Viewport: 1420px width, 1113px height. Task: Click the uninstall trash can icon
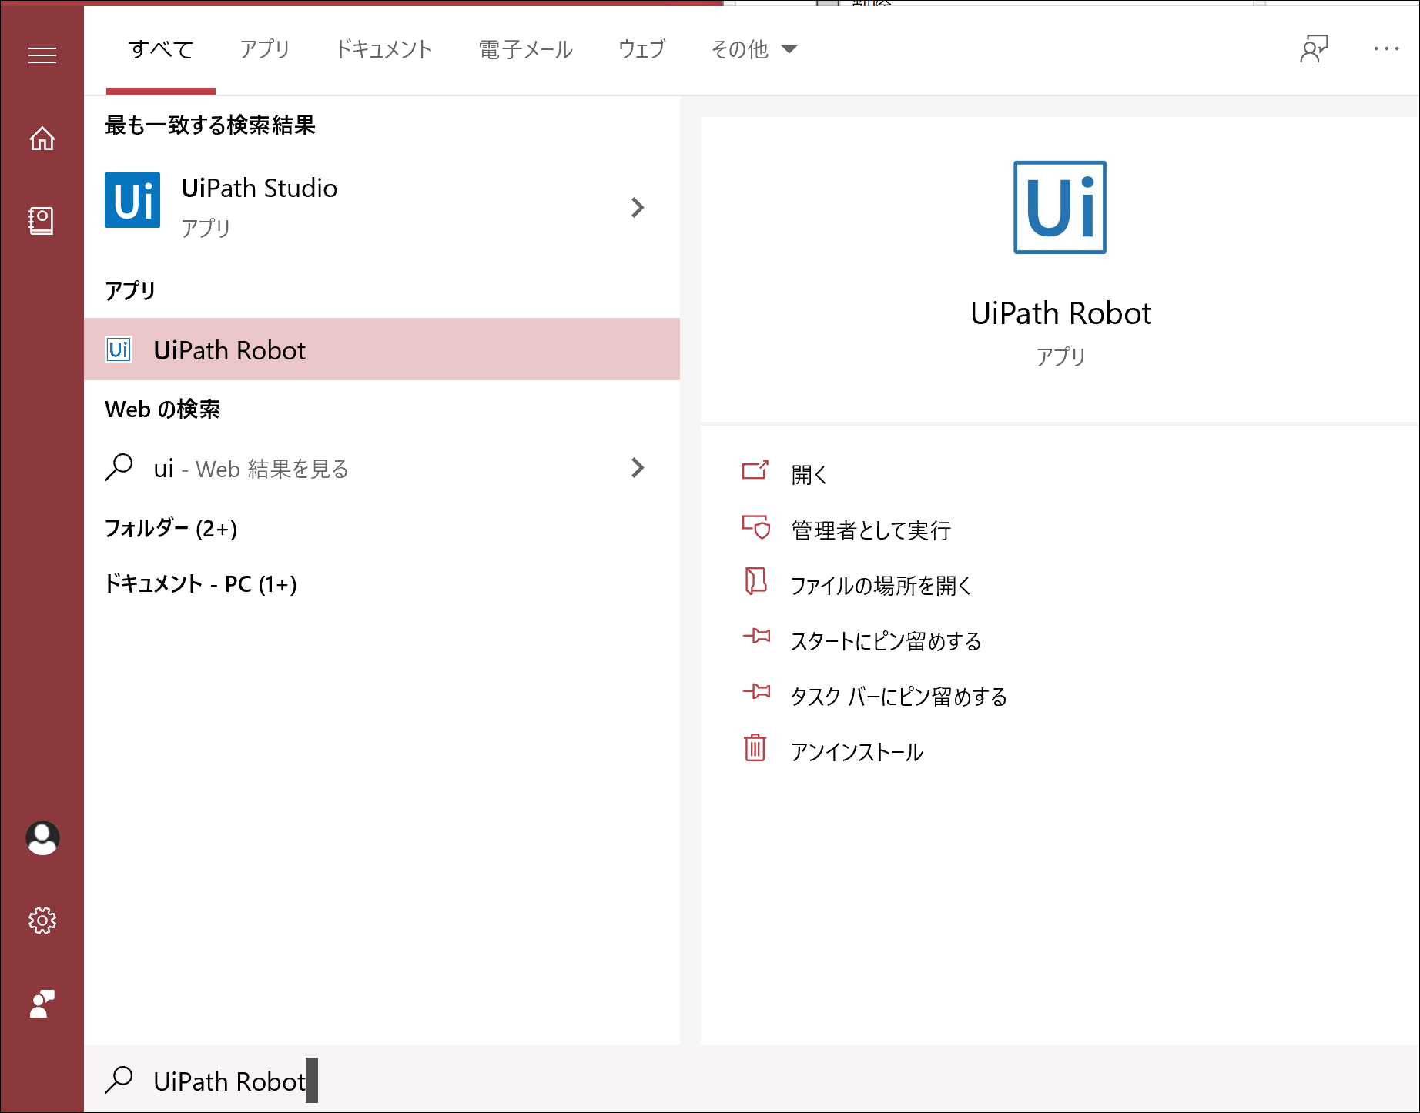click(755, 747)
